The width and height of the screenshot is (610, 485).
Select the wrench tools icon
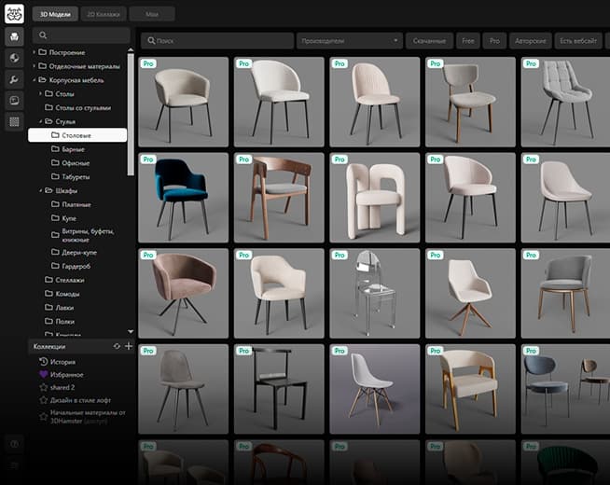[x=14, y=79]
